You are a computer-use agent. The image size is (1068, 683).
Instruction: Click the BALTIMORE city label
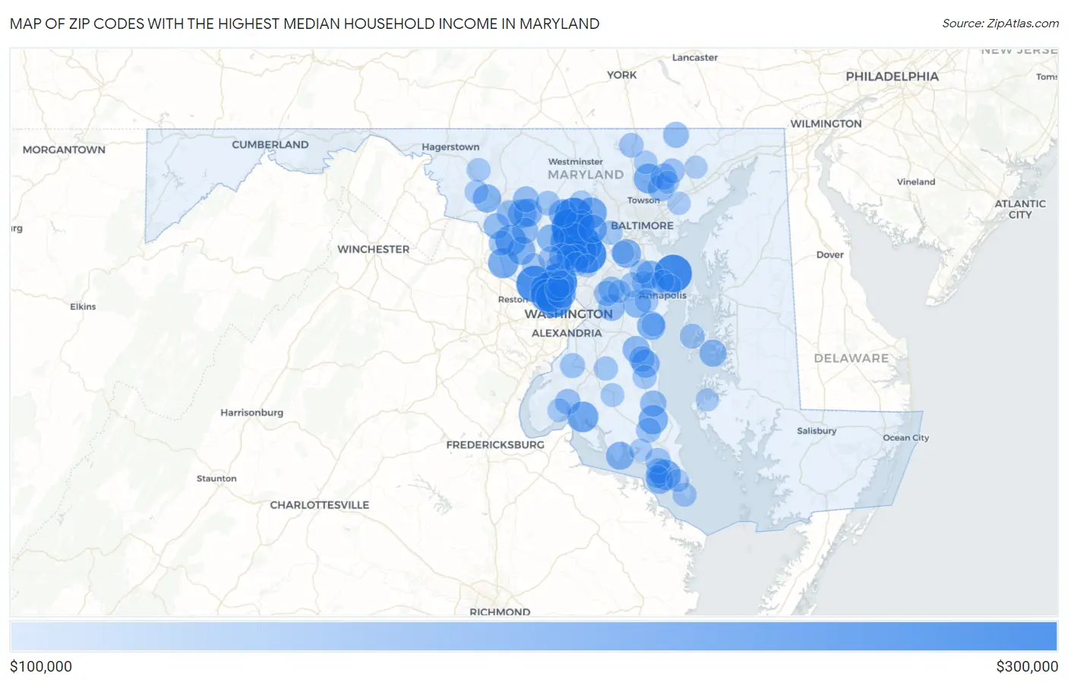click(x=642, y=226)
